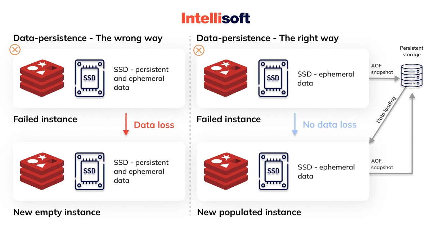The height and width of the screenshot is (226, 432).
Task: Click the orange X icon on wrong-way panel
Action: (15, 50)
